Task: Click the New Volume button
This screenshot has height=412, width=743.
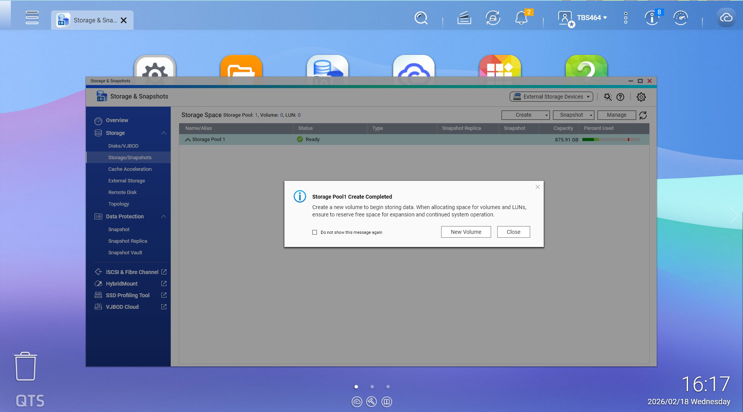Action: tap(466, 232)
